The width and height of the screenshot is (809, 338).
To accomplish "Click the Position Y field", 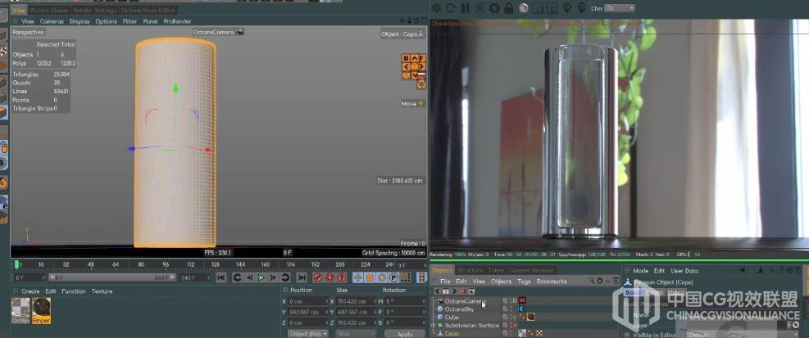I will coord(307,312).
